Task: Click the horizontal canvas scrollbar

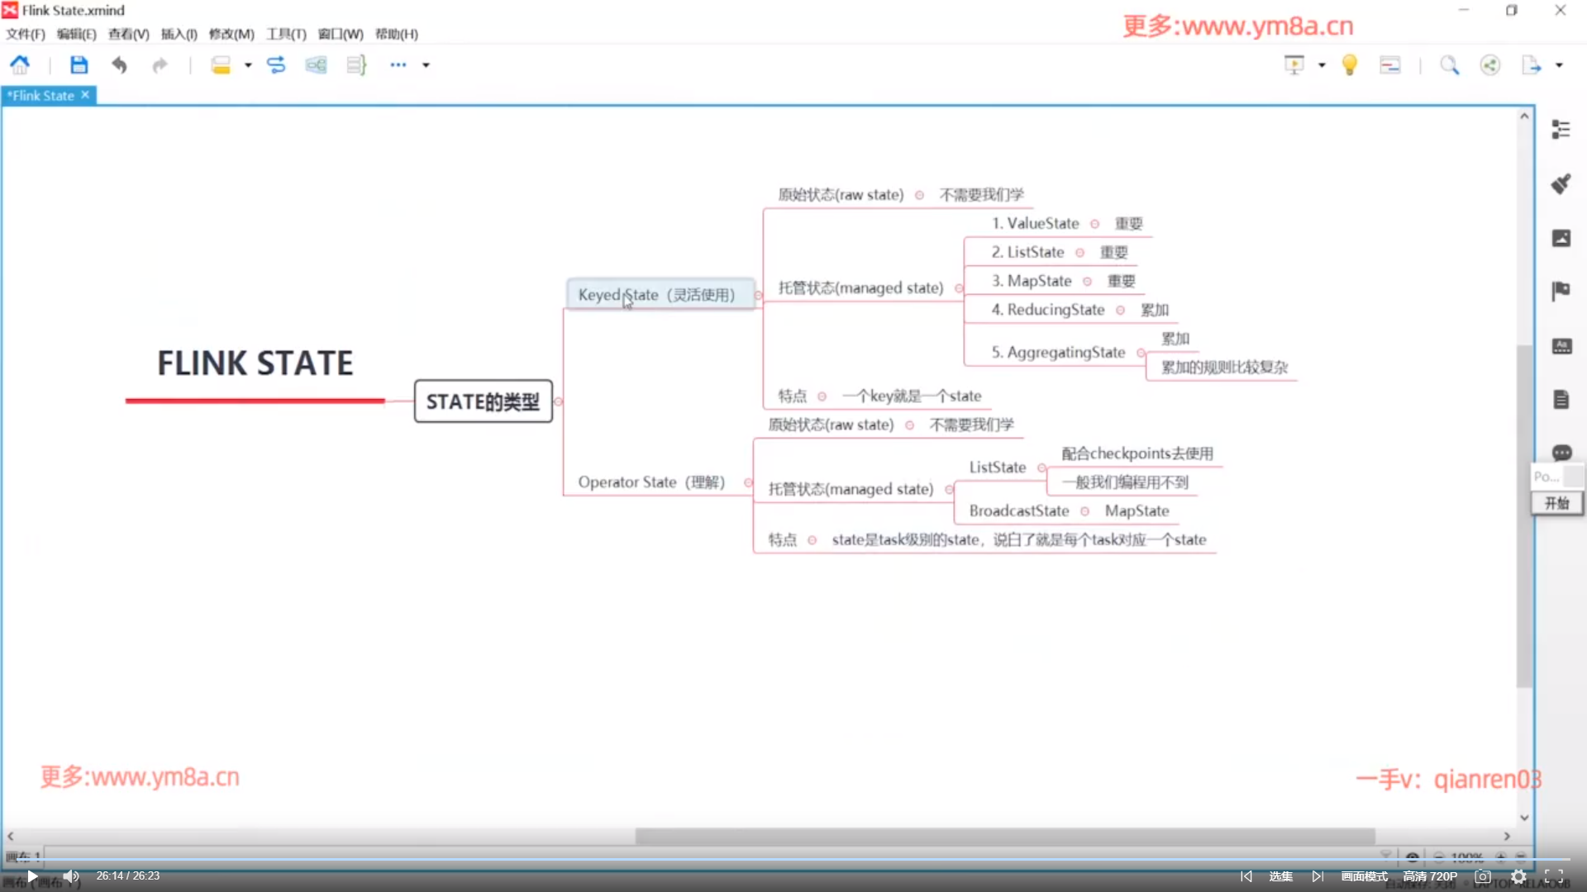Action: click(1004, 836)
